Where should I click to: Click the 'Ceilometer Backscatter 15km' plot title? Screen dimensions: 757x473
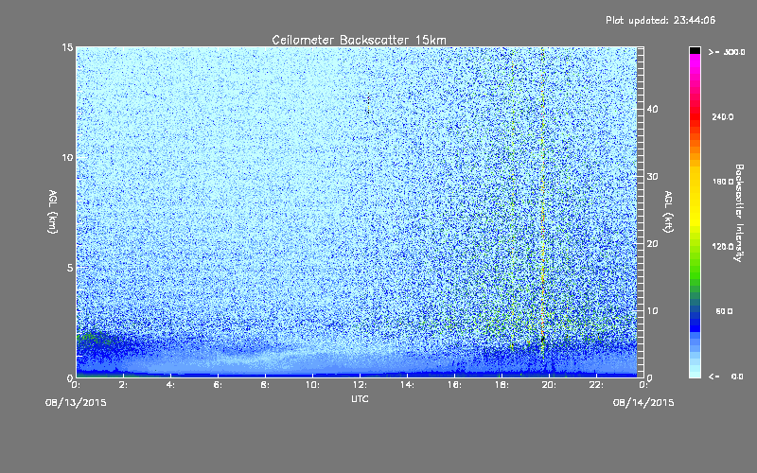359,40
